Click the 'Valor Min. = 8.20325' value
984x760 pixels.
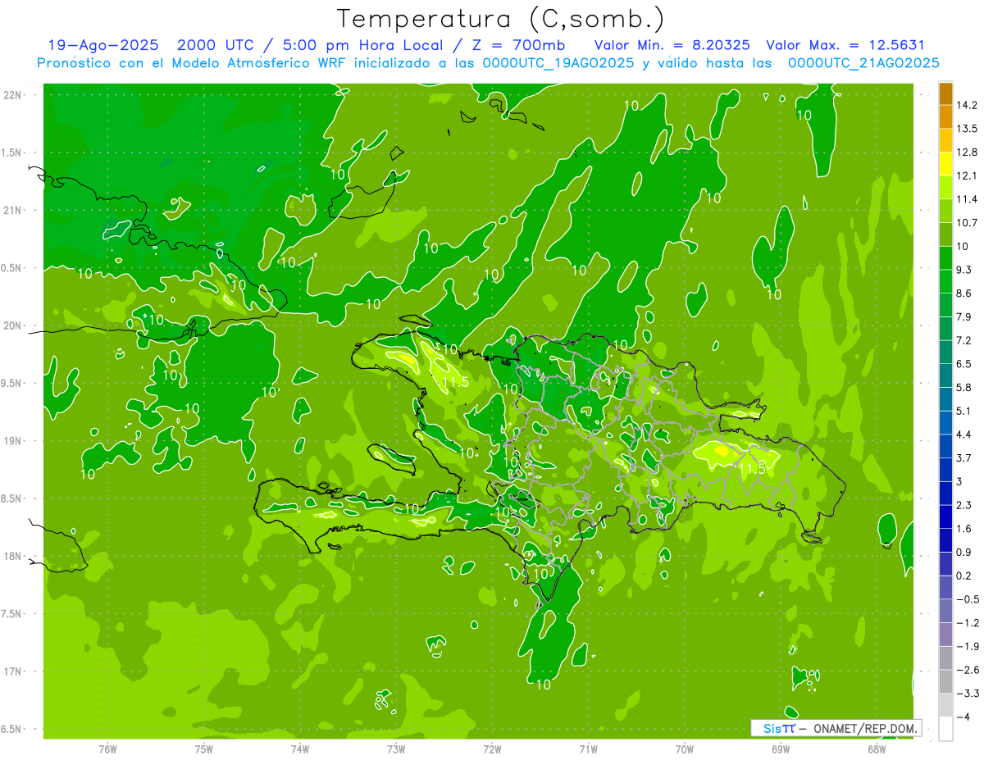pyautogui.click(x=672, y=46)
